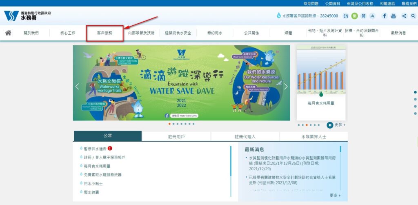Click the main Water Save Dave banner image
Viewport: 418px width, 205px height.
(x=181, y=82)
